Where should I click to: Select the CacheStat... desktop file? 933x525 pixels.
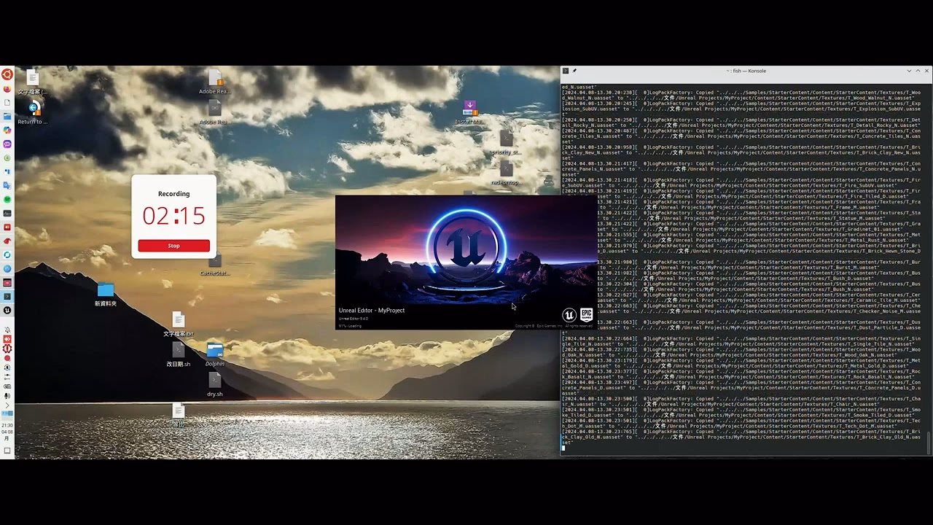coord(214,265)
